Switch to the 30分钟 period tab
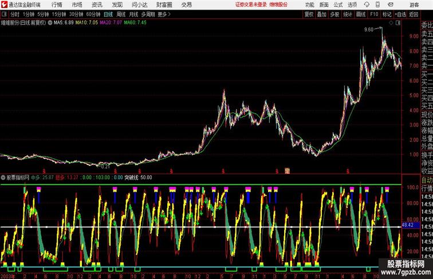433x279 pixels. (76, 14)
